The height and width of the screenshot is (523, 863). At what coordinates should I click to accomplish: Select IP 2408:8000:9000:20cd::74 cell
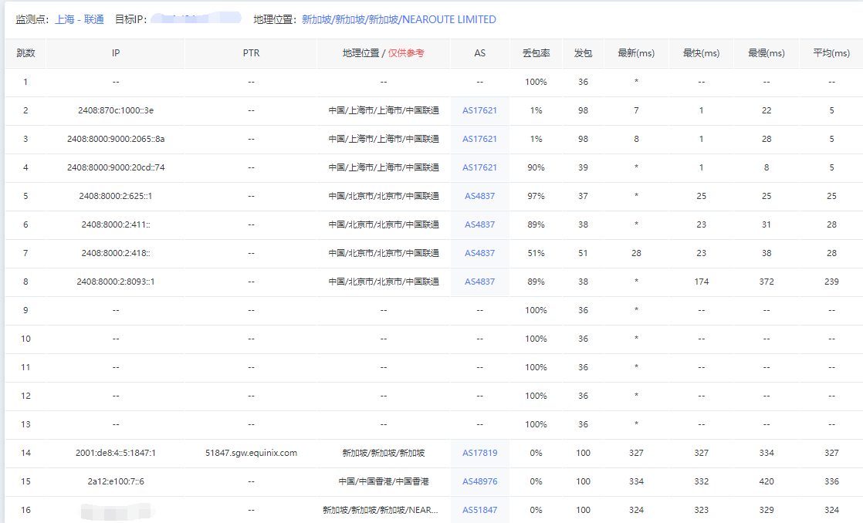[116, 167]
